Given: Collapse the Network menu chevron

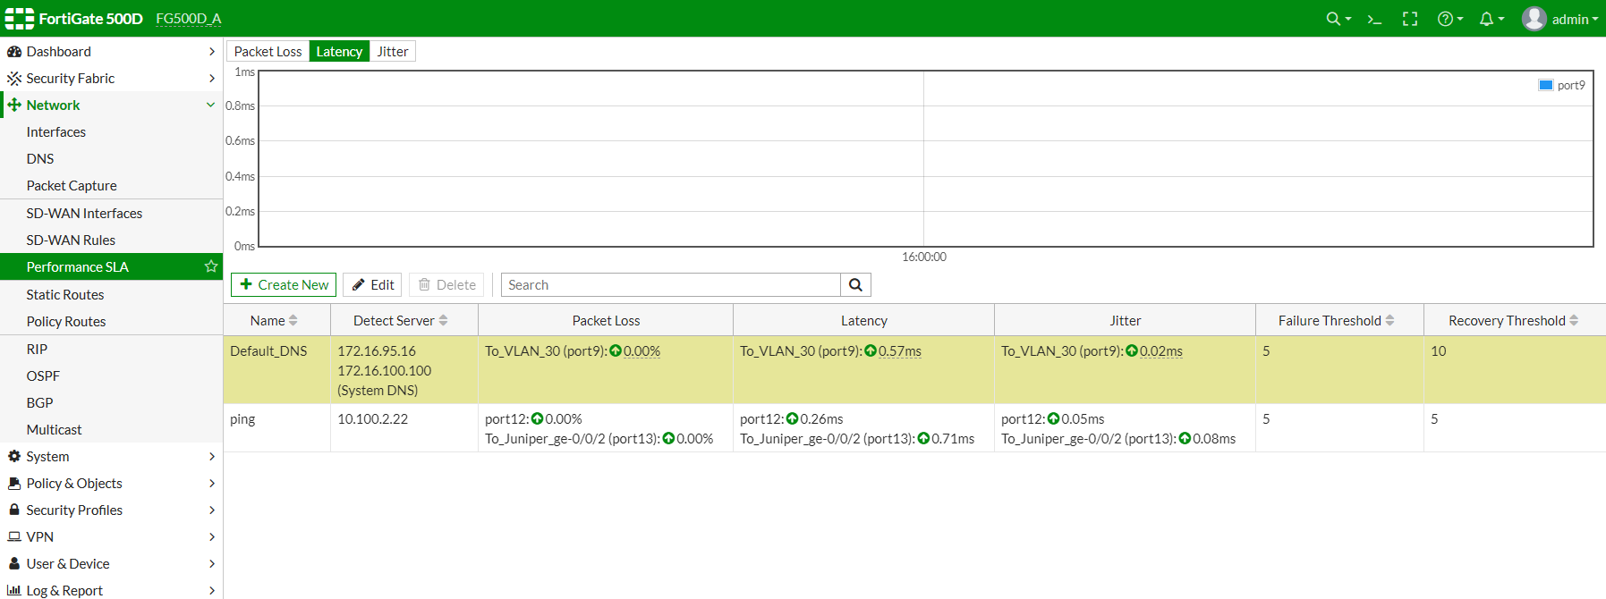Looking at the screenshot, I should tap(211, 105).
